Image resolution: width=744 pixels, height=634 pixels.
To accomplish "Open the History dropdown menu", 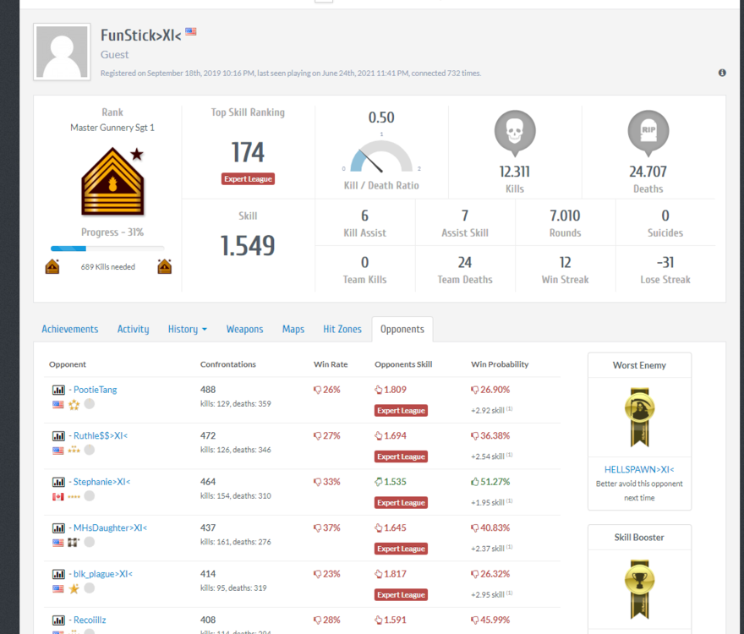I will coord(187,330).
